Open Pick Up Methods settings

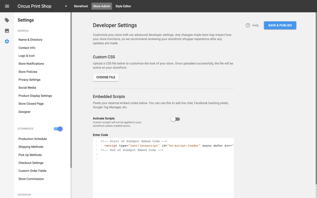click(x=30, y=155)
